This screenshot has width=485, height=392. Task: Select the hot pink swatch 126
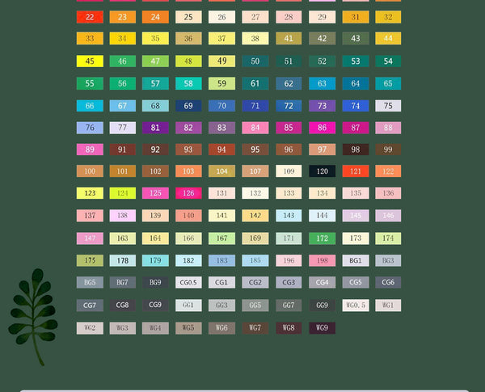189,194
